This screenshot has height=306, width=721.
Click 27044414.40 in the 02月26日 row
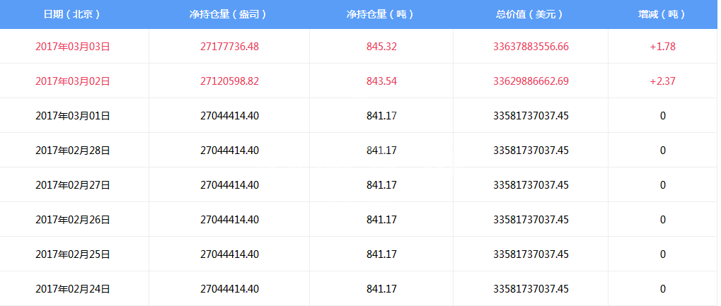(x=229, y=220)
